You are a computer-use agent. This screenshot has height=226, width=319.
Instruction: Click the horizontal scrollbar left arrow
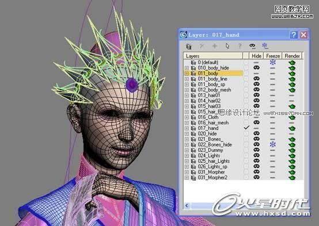click(x=187, y=206)
